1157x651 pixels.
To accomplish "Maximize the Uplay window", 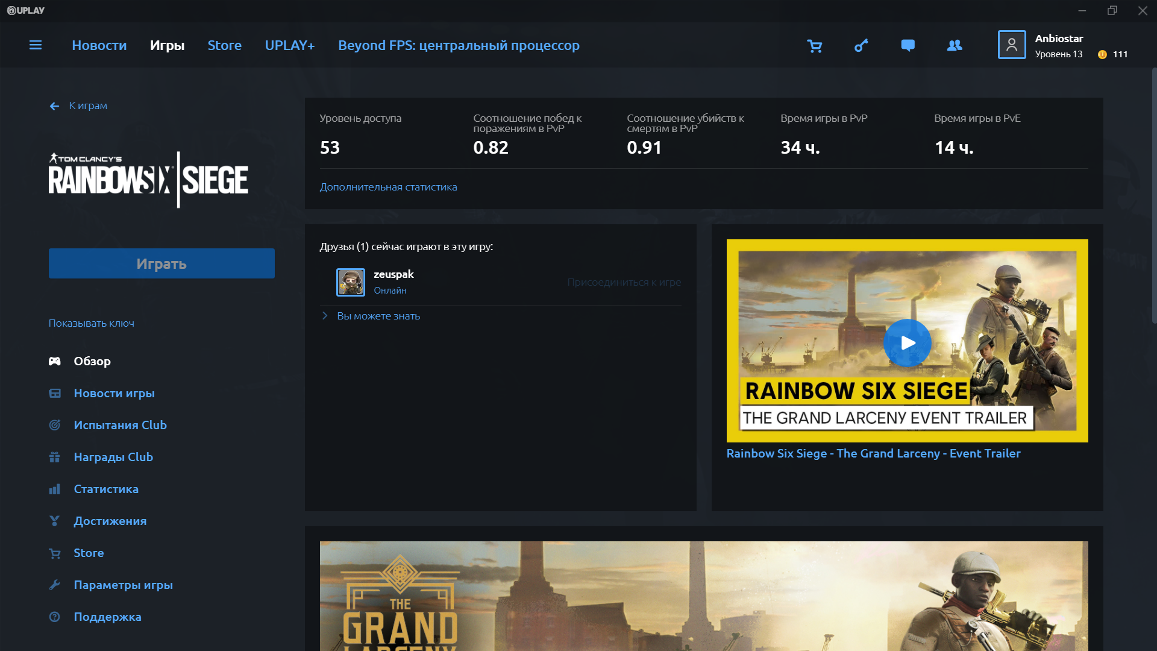I will click(x=1112, y=11).
